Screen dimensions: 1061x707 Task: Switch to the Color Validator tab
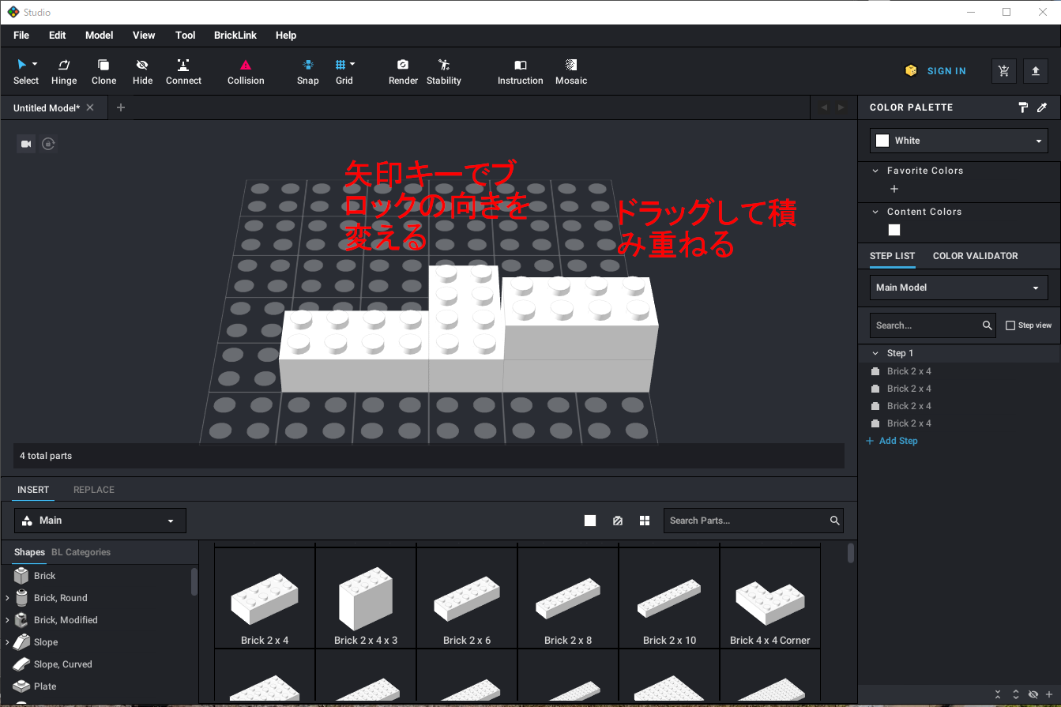(x=975, y=256)
